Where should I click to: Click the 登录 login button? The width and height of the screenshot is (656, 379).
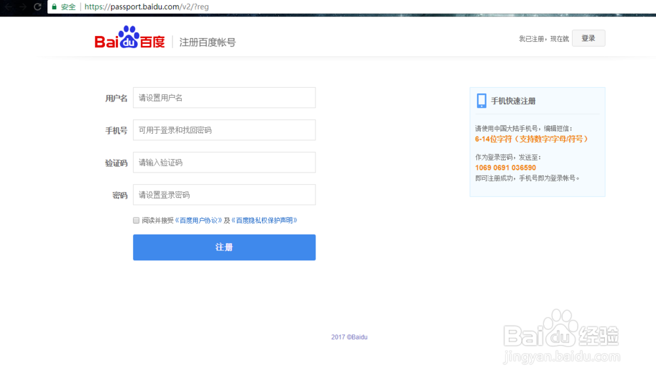(588, 38)
